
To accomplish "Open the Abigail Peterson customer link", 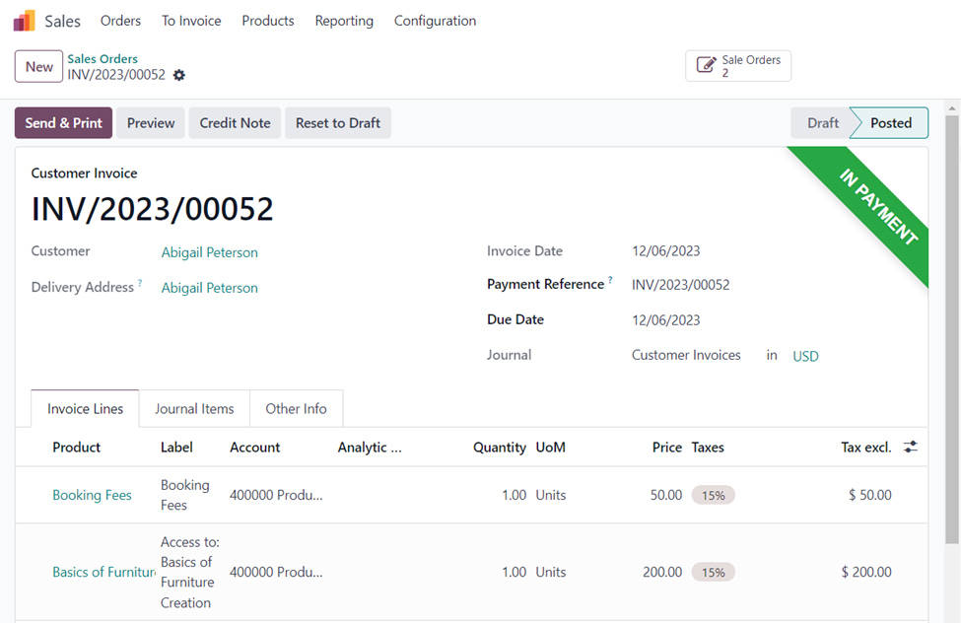I will 209,252.
